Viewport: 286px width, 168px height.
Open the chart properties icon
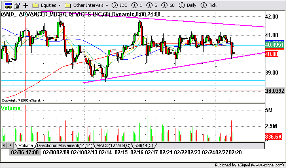[17, 6]
